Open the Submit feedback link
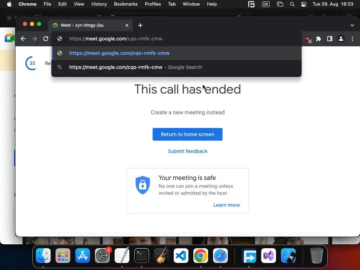360x270 pixels. (188, 151)
